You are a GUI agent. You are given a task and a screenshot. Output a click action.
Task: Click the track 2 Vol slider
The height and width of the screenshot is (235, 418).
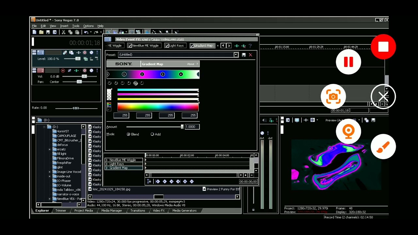84,76
